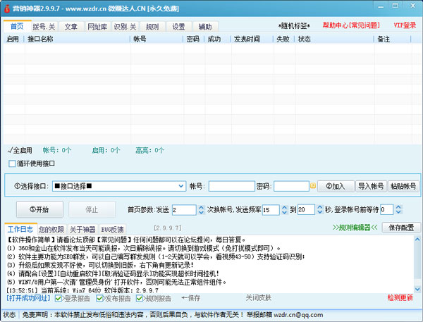423x322 pixels.
Task: Click the red 检测更新 link
Action: point(400,298)
